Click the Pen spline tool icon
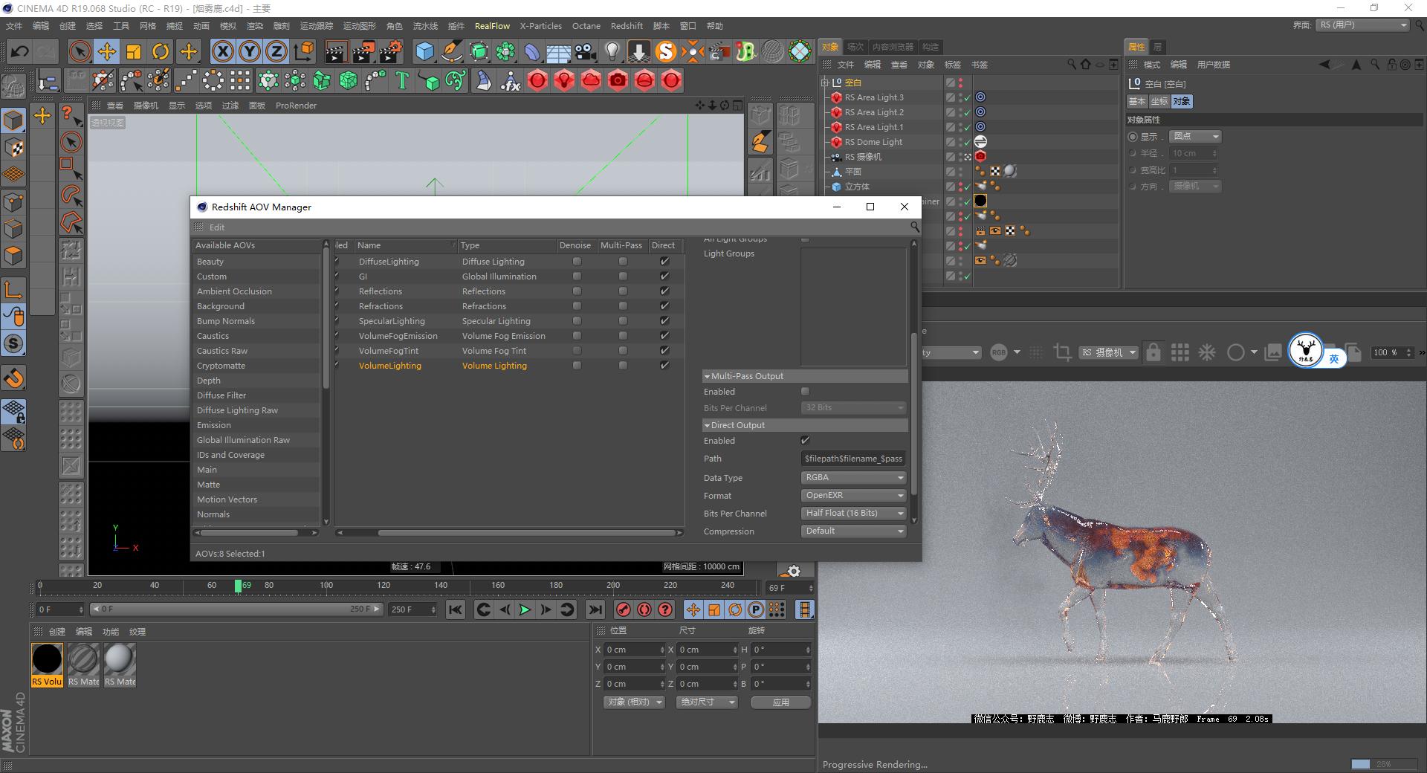The height and width of the screenshot is (773, 1427). point(452,51)
